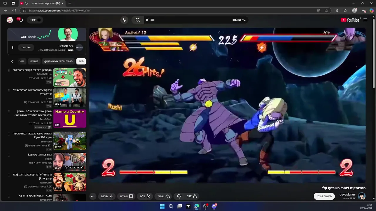
Task: Start voice search with the microphone icon
Action: pyautogui.click(x=124, y=20)
